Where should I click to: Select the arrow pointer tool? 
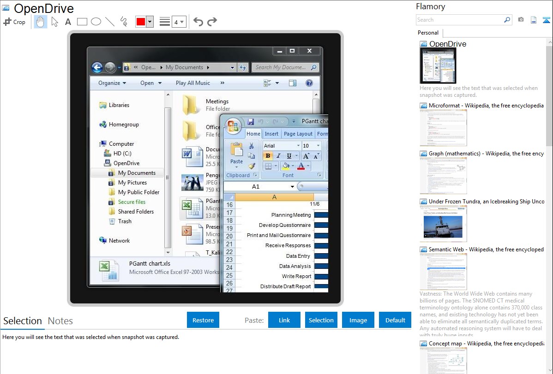tap(54, 22)
